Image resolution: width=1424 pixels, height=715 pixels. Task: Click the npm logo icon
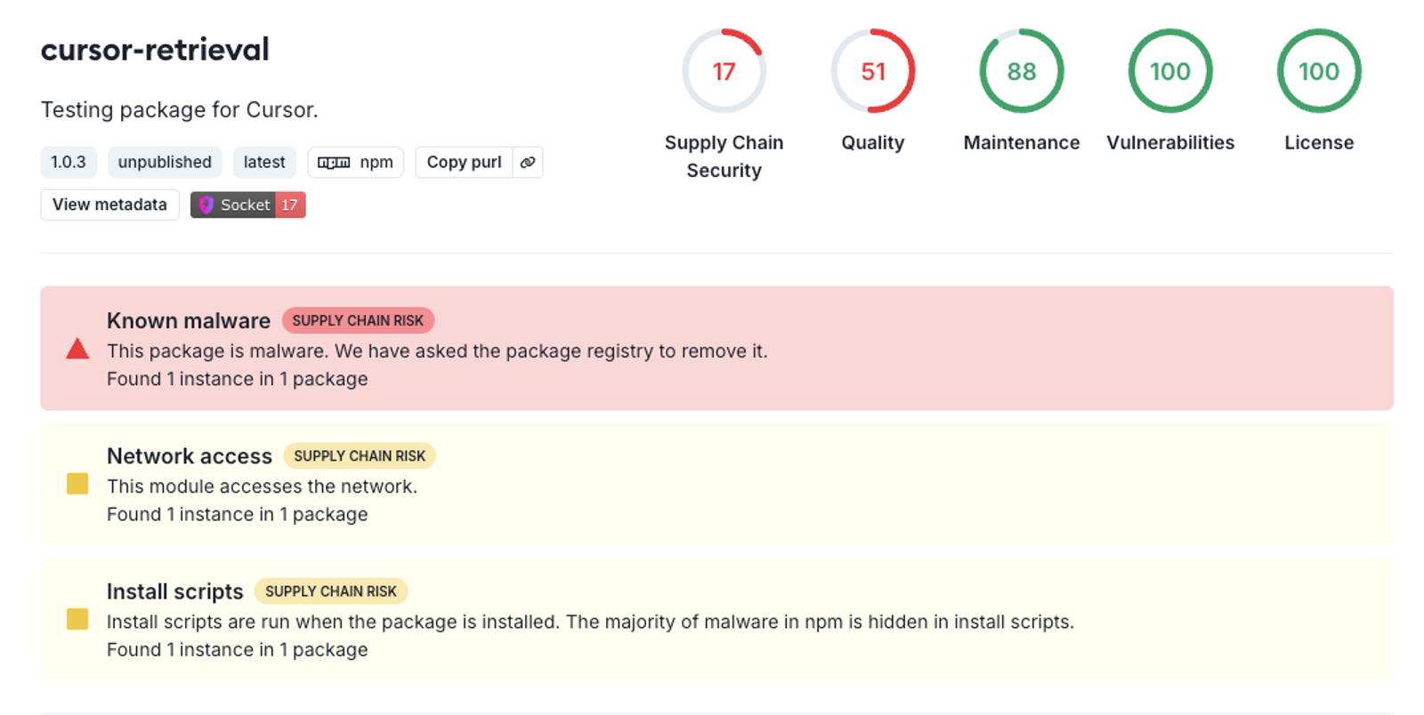tap(334, 163)
